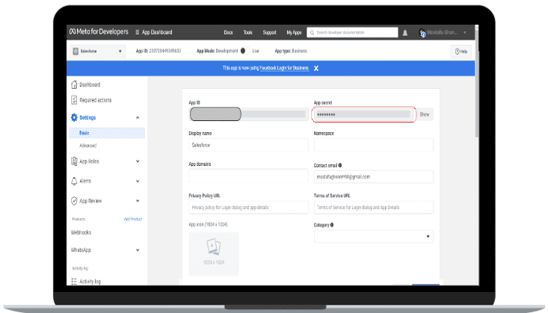Click the Namespace field
The width and height of the screenshot is (548, 313).
tap(374, 145)
